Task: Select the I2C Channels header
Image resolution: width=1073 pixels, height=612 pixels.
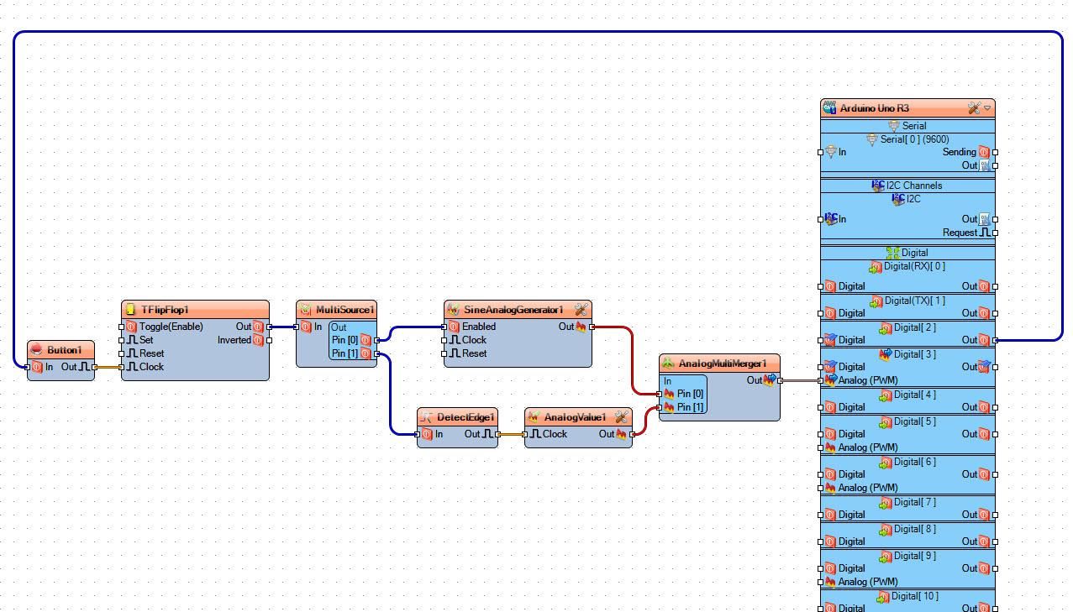Action: click(x=914, y=186)
